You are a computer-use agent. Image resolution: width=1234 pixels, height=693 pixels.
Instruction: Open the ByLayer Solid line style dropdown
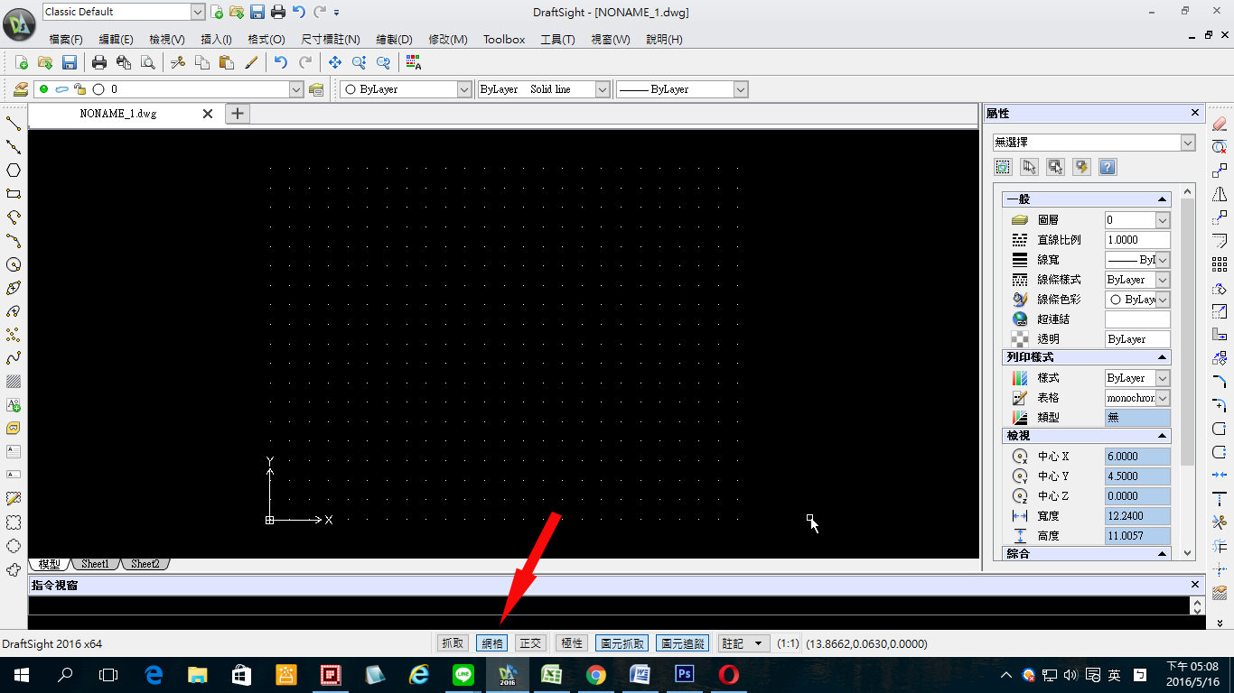[x=603, y=89]
